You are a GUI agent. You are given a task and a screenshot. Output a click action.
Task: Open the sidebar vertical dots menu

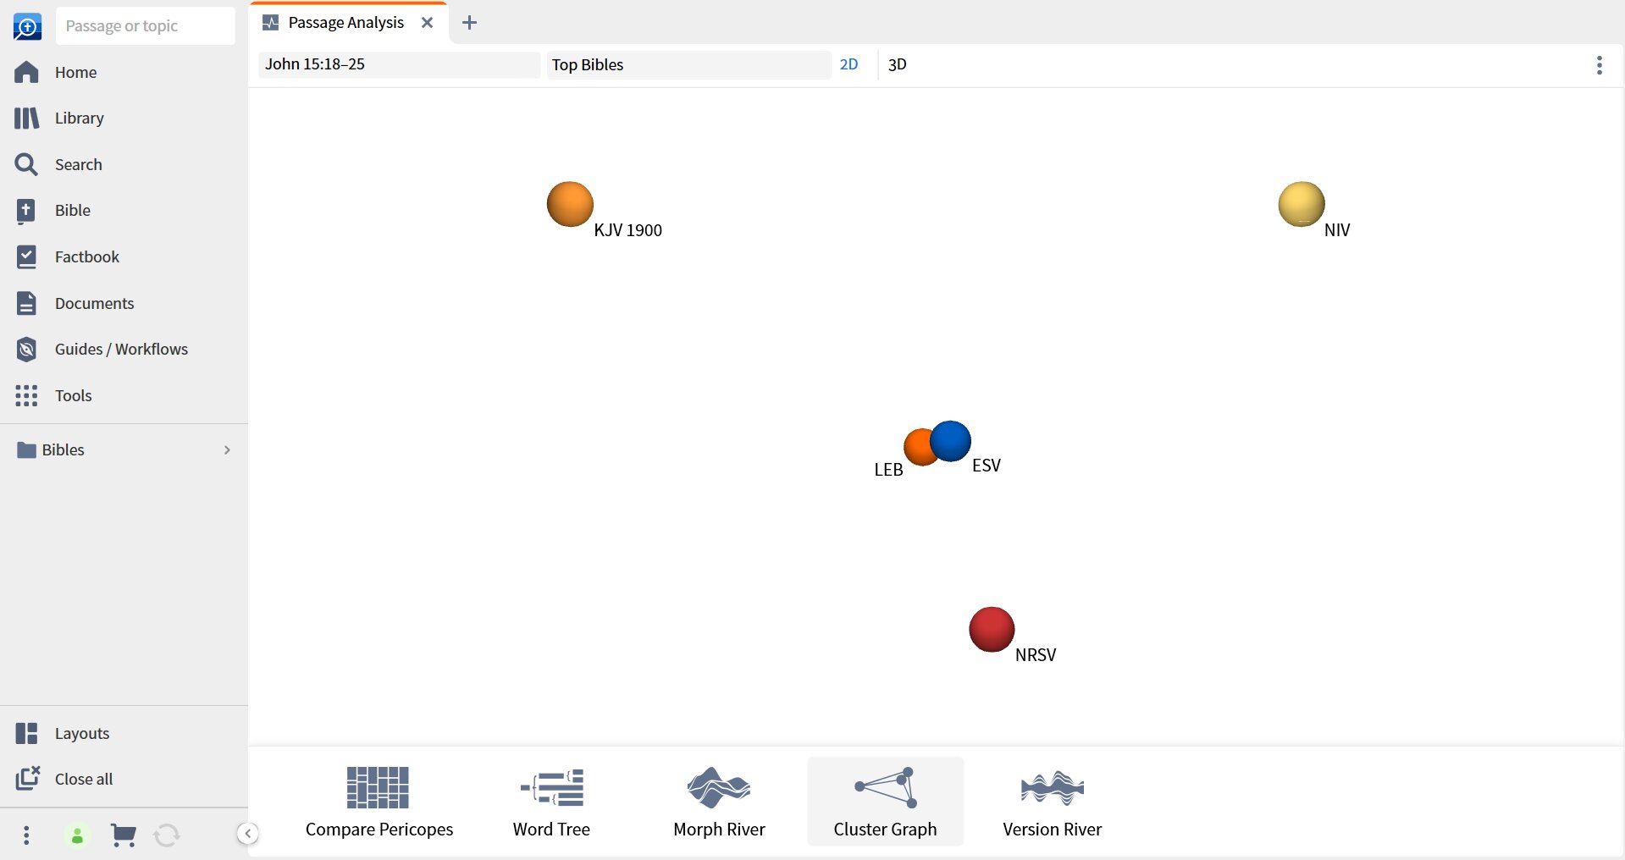coord(26,835)
